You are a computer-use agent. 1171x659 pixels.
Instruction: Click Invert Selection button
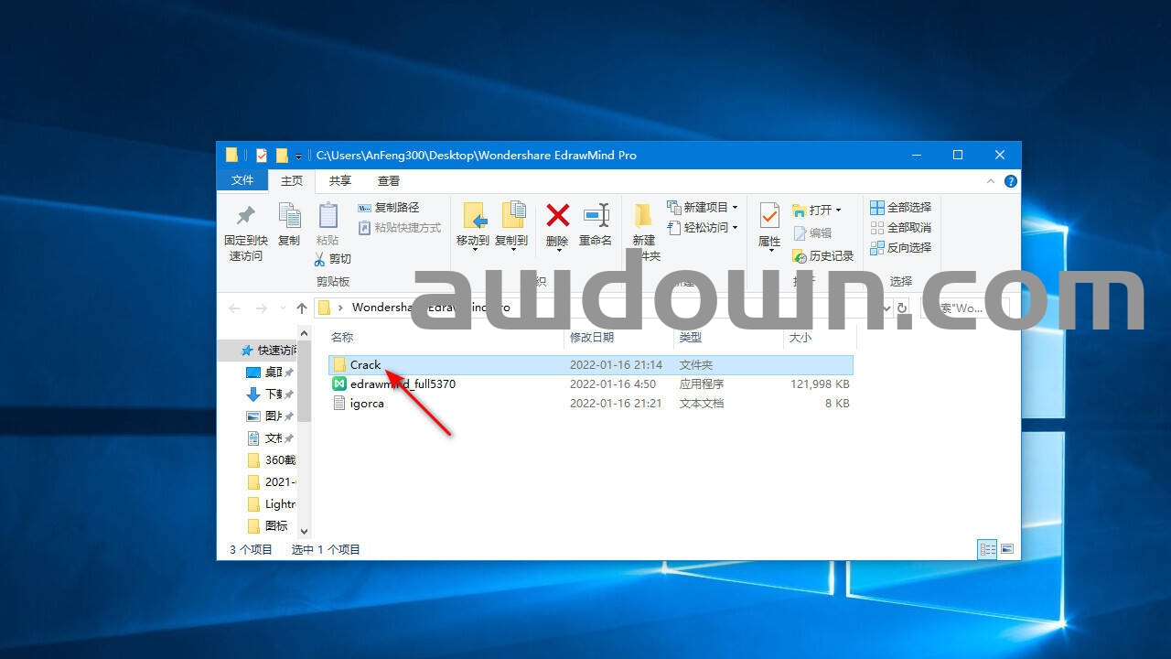(900, 248)
